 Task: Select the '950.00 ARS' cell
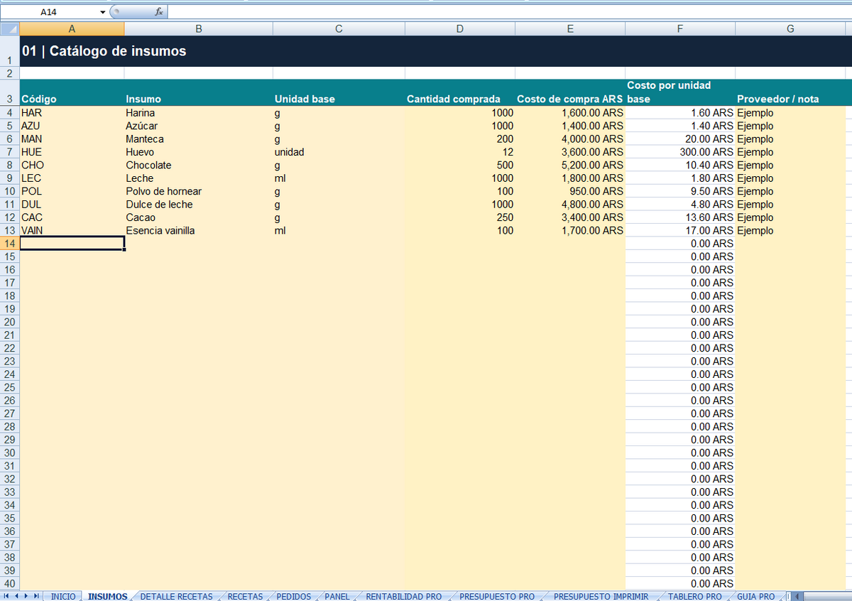[x=570, y=191]
